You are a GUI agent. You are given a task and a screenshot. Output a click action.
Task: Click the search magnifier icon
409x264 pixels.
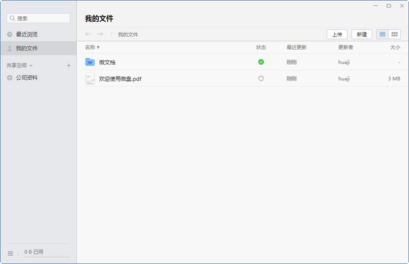(x=12, y=18)
